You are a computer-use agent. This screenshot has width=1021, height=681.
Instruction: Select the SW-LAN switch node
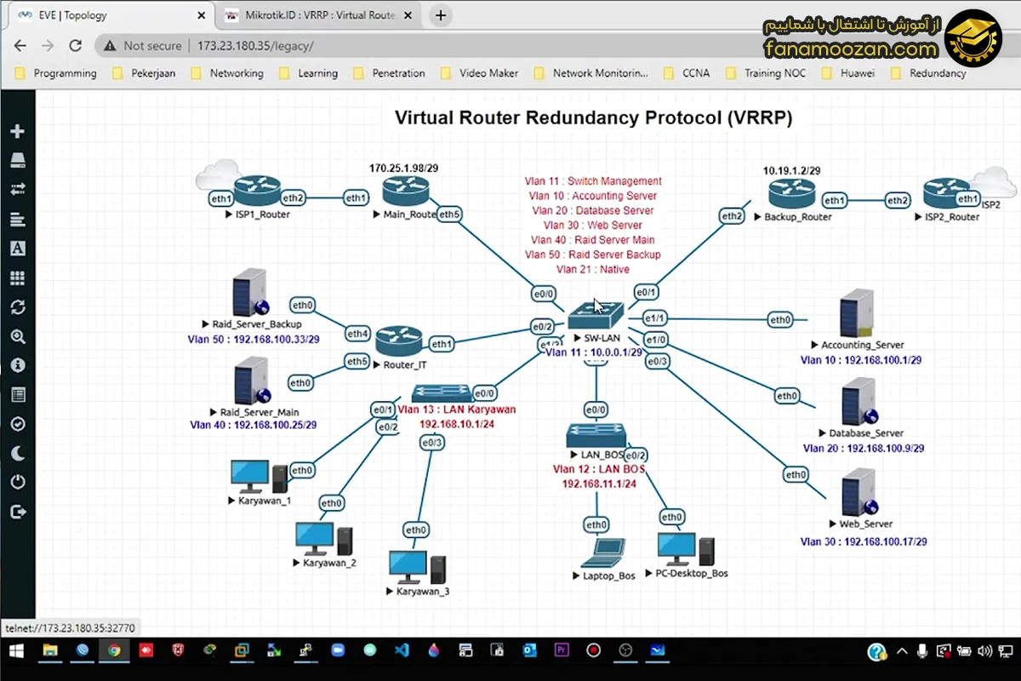pos(596,314)
